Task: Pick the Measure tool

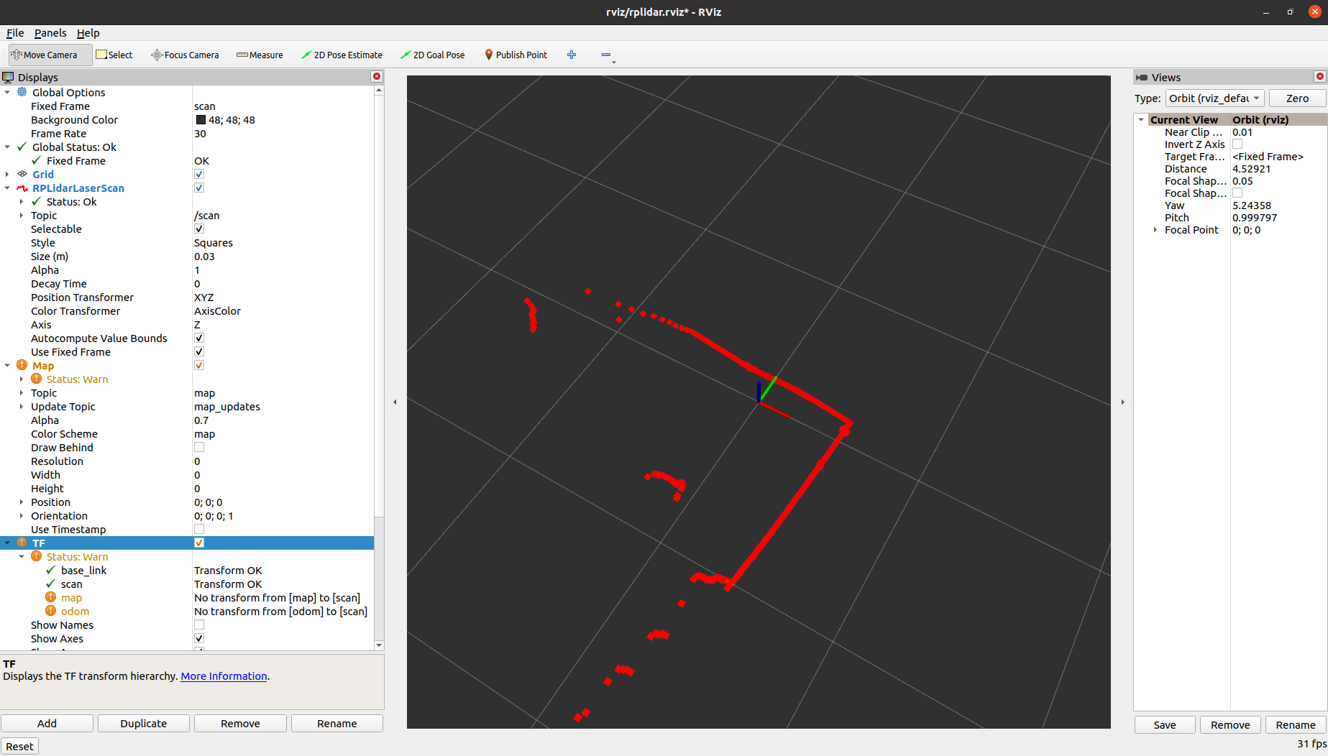Action: point(260,55)
